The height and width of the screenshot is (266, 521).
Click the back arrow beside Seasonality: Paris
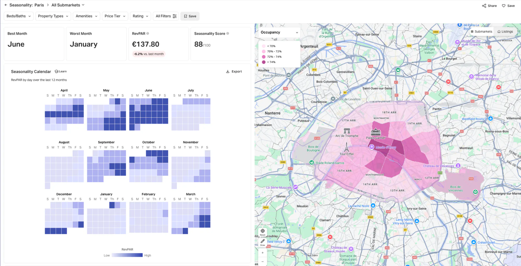[6, 5]
